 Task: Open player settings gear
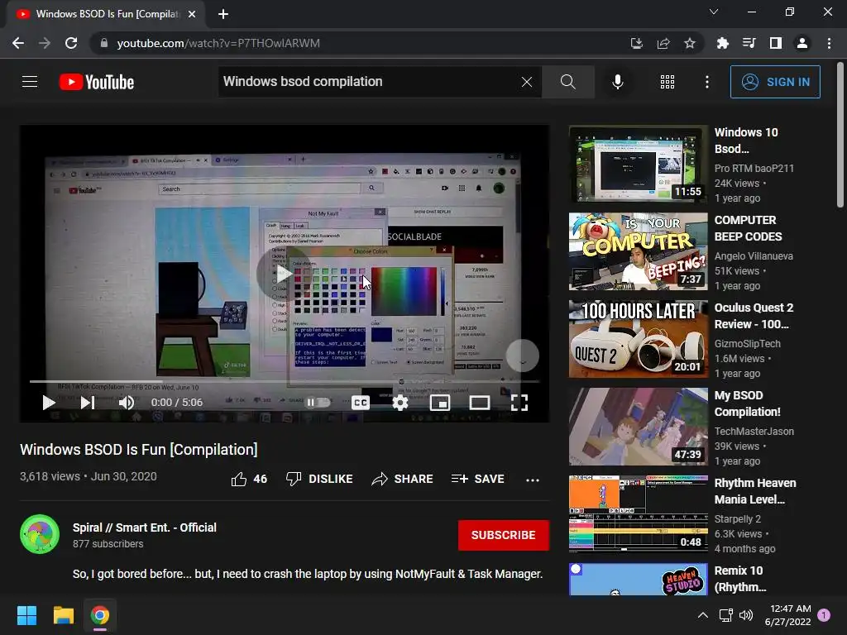tap(400, 403)
